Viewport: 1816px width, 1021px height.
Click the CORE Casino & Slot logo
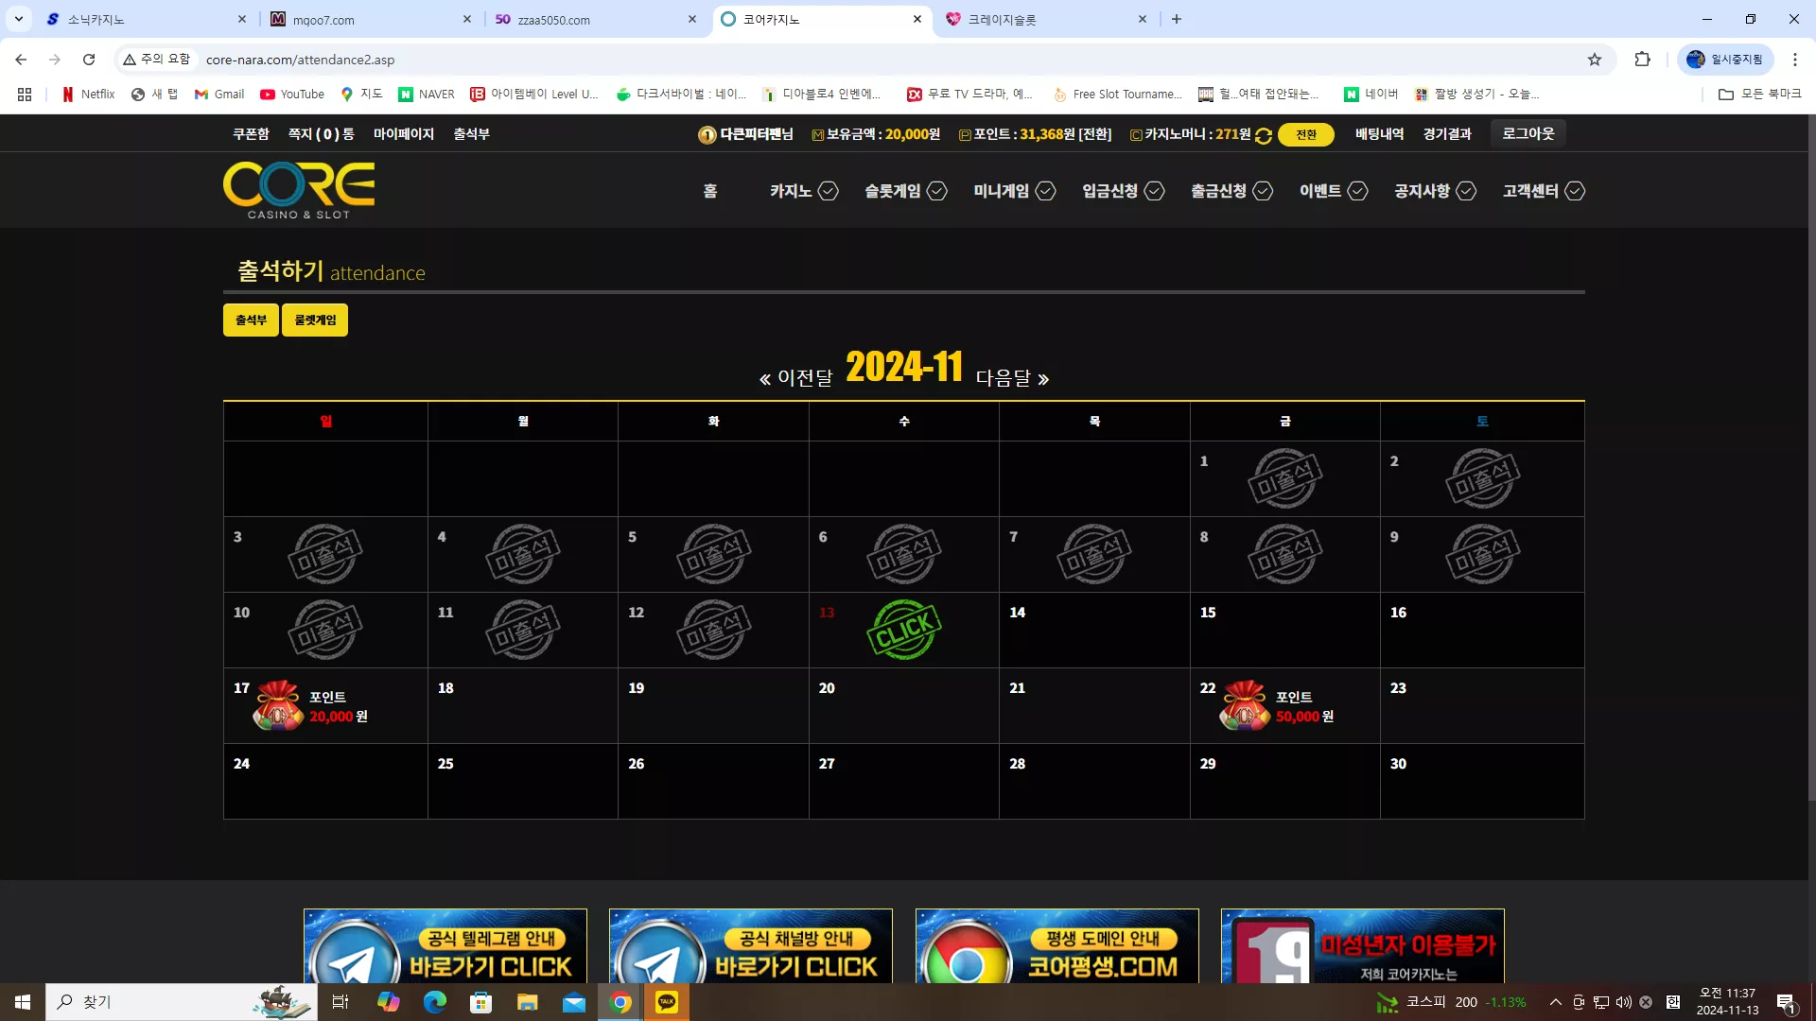tap(299, 190)
